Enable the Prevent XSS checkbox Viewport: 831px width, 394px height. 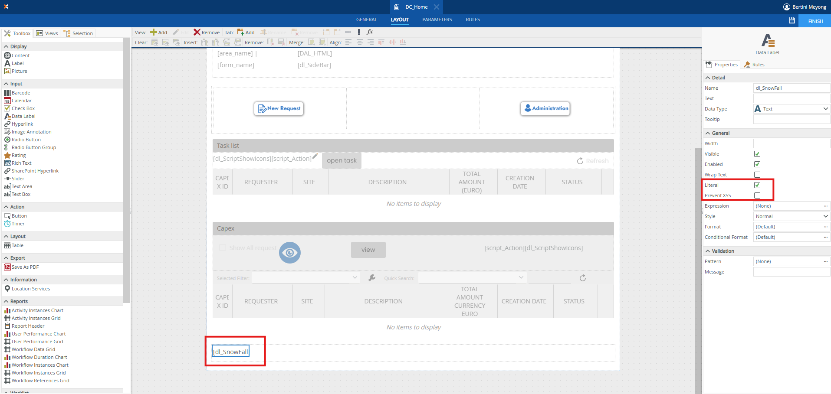click(757, 195)
